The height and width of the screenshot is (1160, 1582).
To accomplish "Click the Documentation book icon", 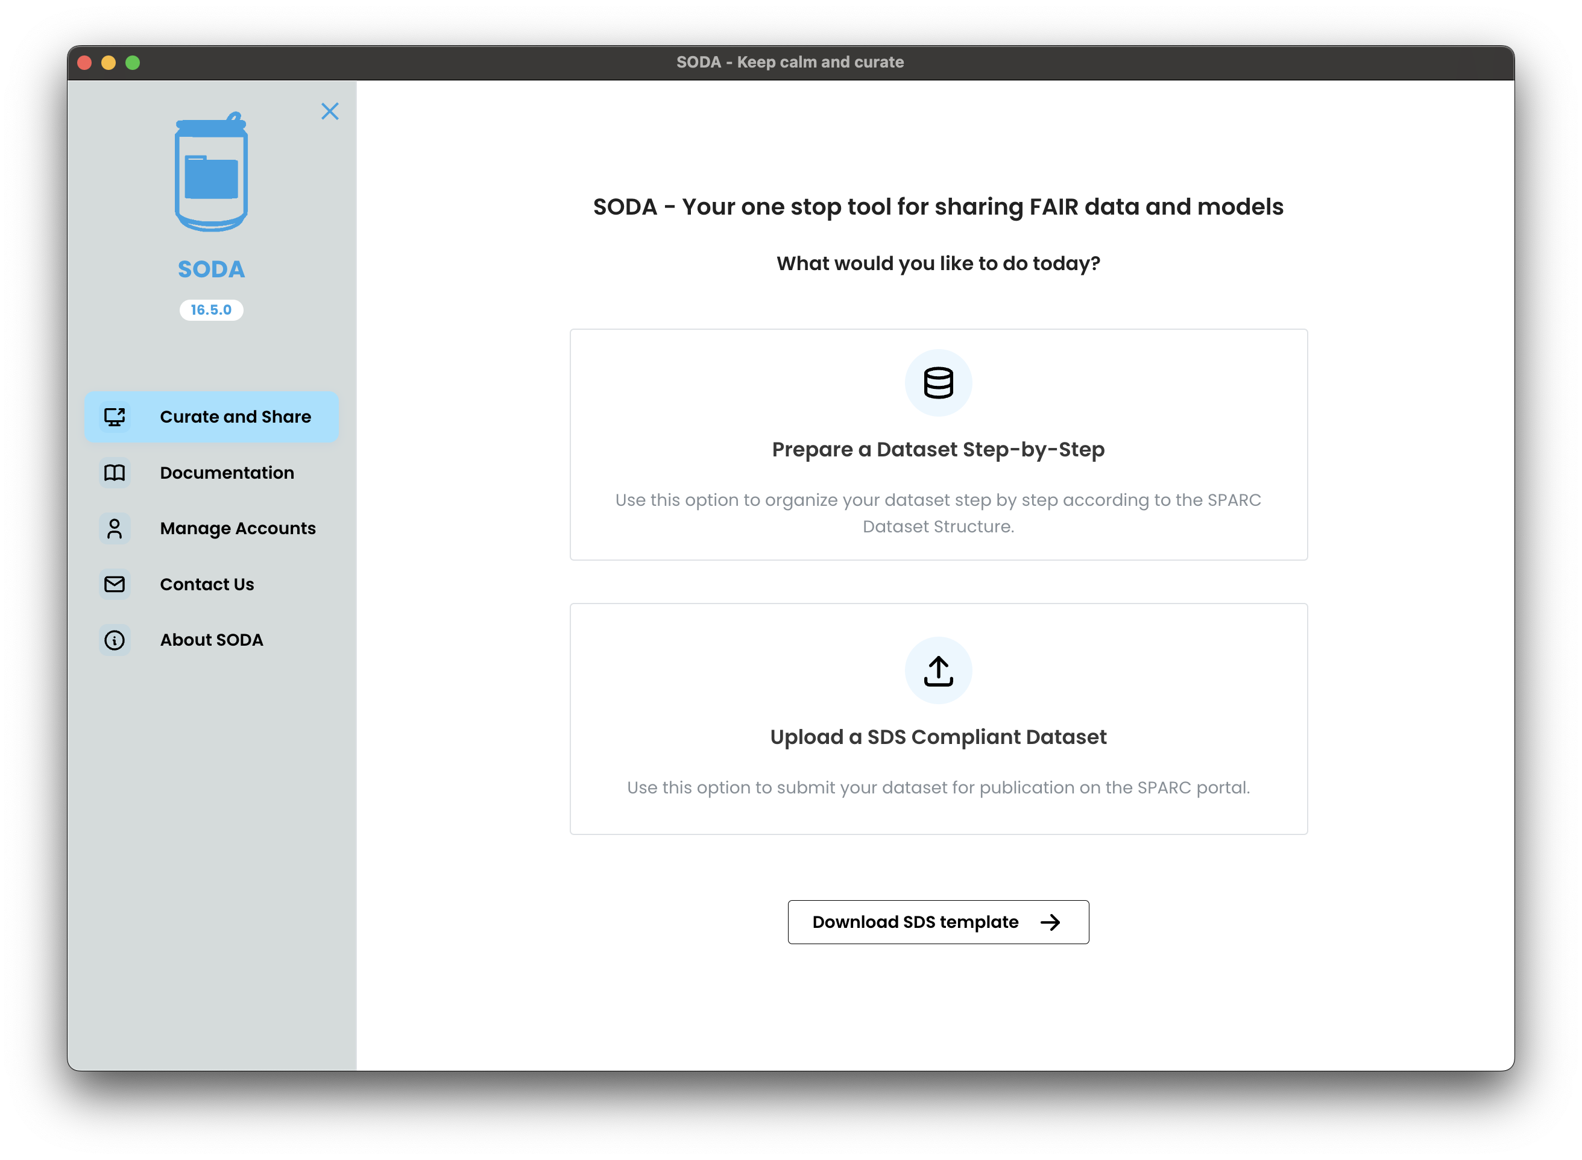I will pyautogui.click(x=115, y=473).
